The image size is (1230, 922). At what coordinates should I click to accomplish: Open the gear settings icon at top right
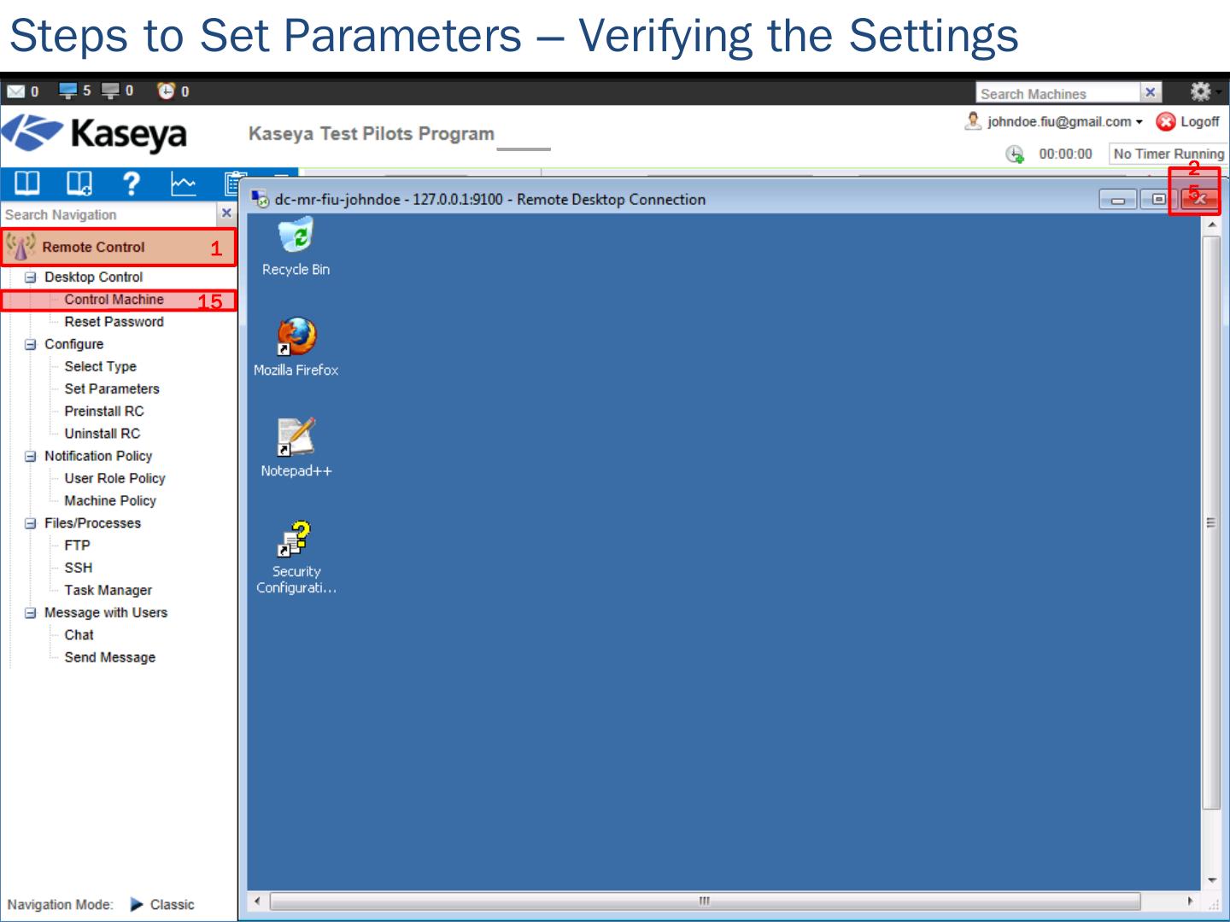coord(1200,91)
